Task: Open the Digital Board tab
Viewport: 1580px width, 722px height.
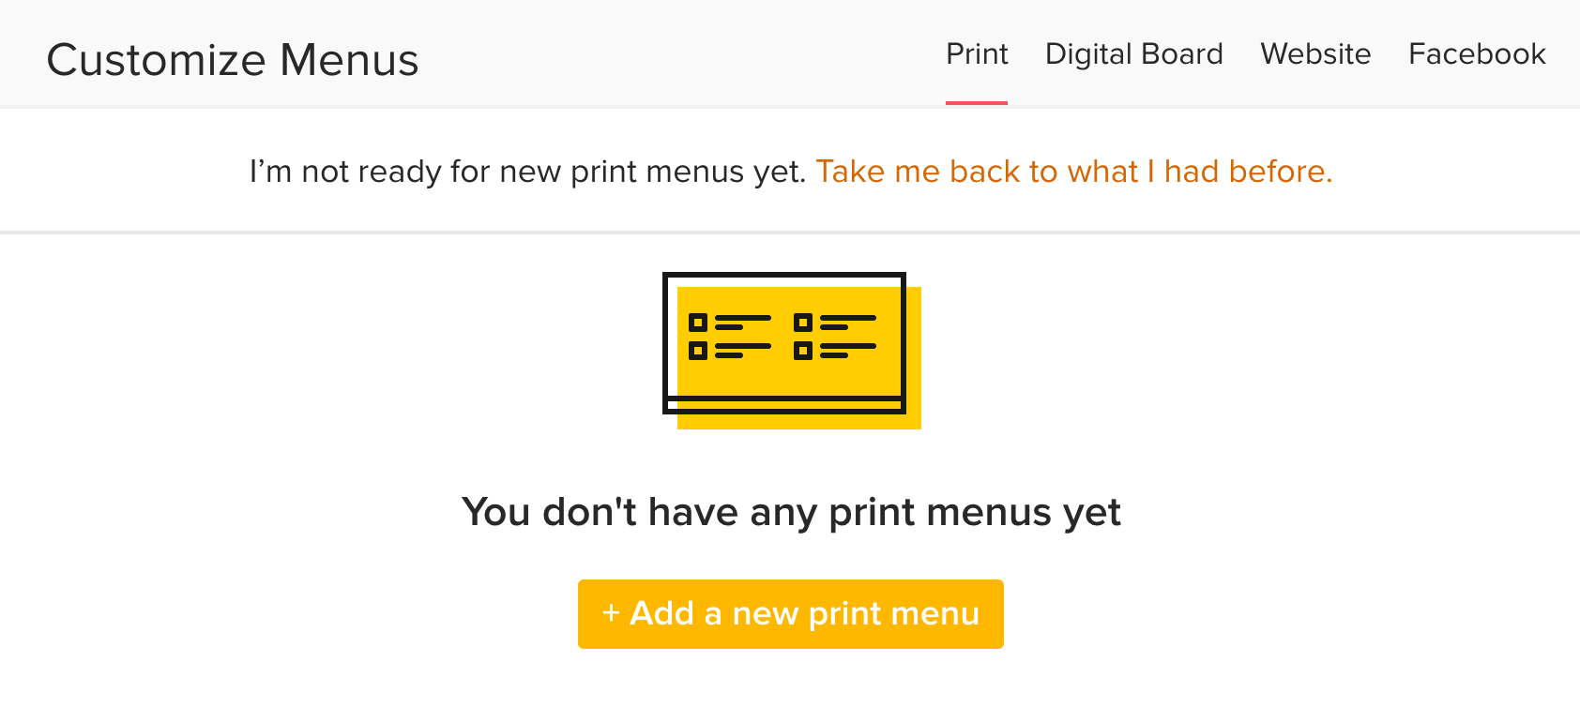Action: [1133, 54]
